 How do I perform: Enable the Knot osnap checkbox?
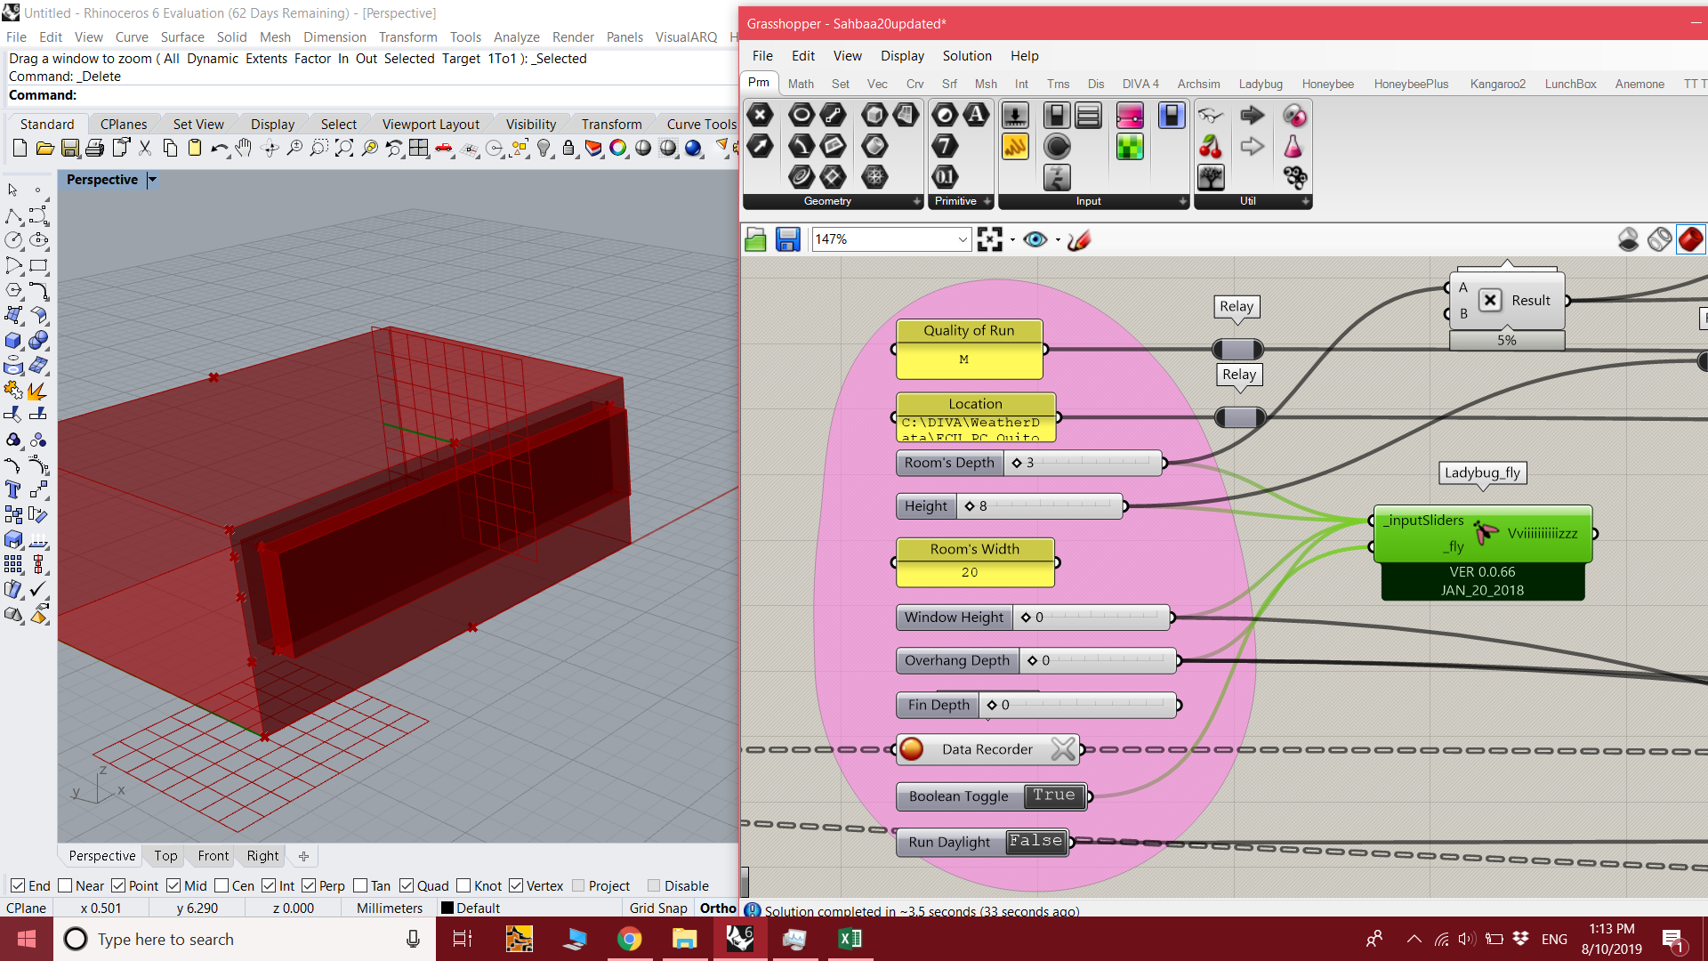[463, 885]
